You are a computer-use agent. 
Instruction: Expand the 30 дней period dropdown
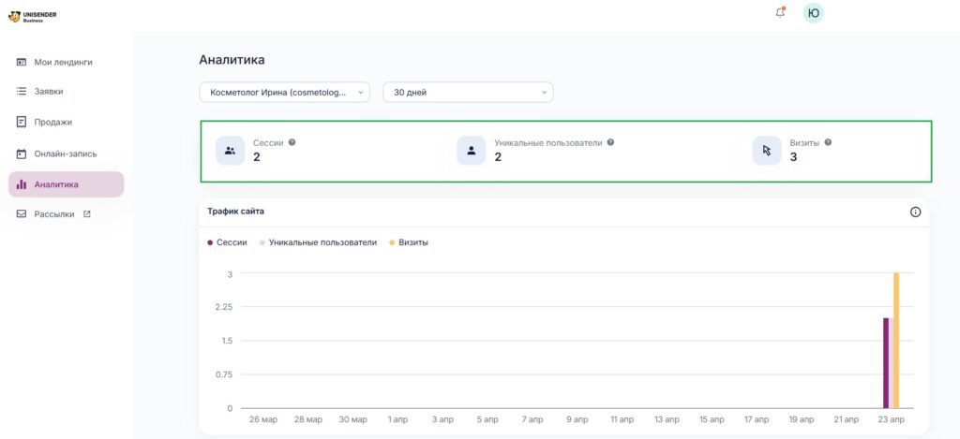tap(468, 93)
